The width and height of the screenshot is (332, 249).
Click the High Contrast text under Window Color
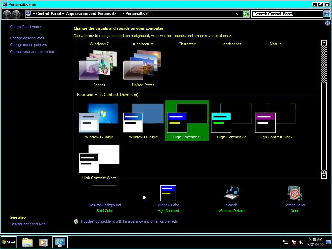click(168, 211)
